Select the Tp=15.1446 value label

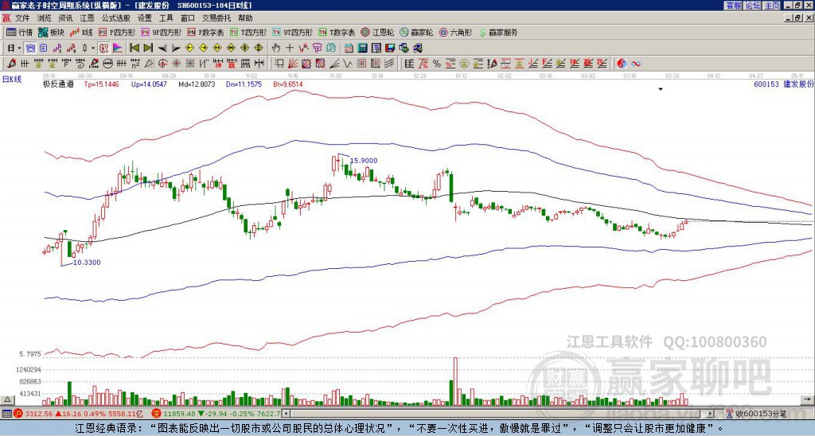click(x=101, y=84)
